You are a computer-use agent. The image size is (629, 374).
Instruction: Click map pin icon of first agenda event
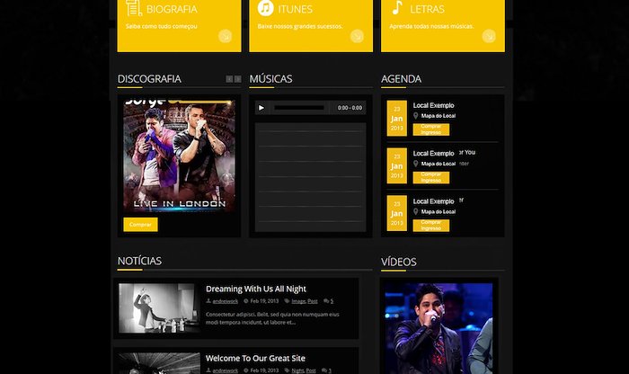(x=415, y=116)
